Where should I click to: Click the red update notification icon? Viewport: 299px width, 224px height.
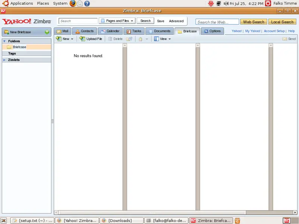point(211,3)
